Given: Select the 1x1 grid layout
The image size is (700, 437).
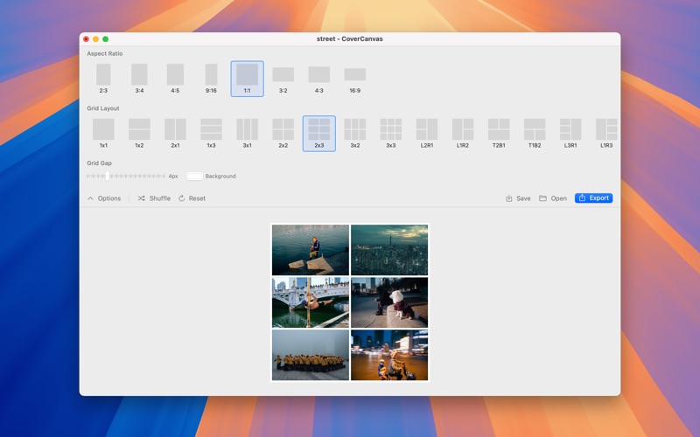Looking at the screenshot, I should (x=103, y=134).
